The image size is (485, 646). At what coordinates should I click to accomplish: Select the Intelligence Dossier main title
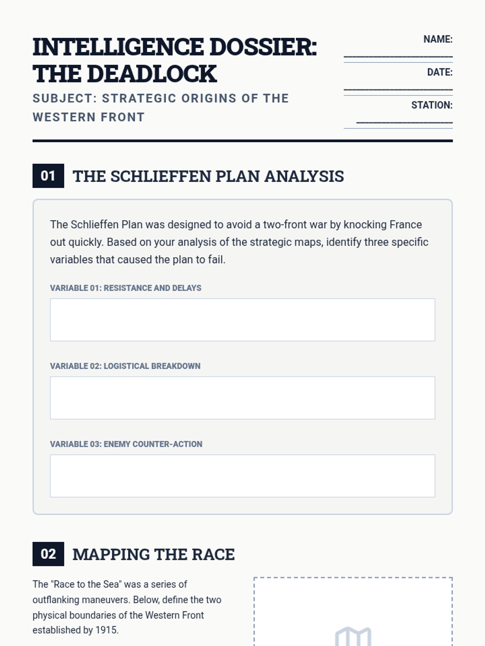(x=175, y=60)
